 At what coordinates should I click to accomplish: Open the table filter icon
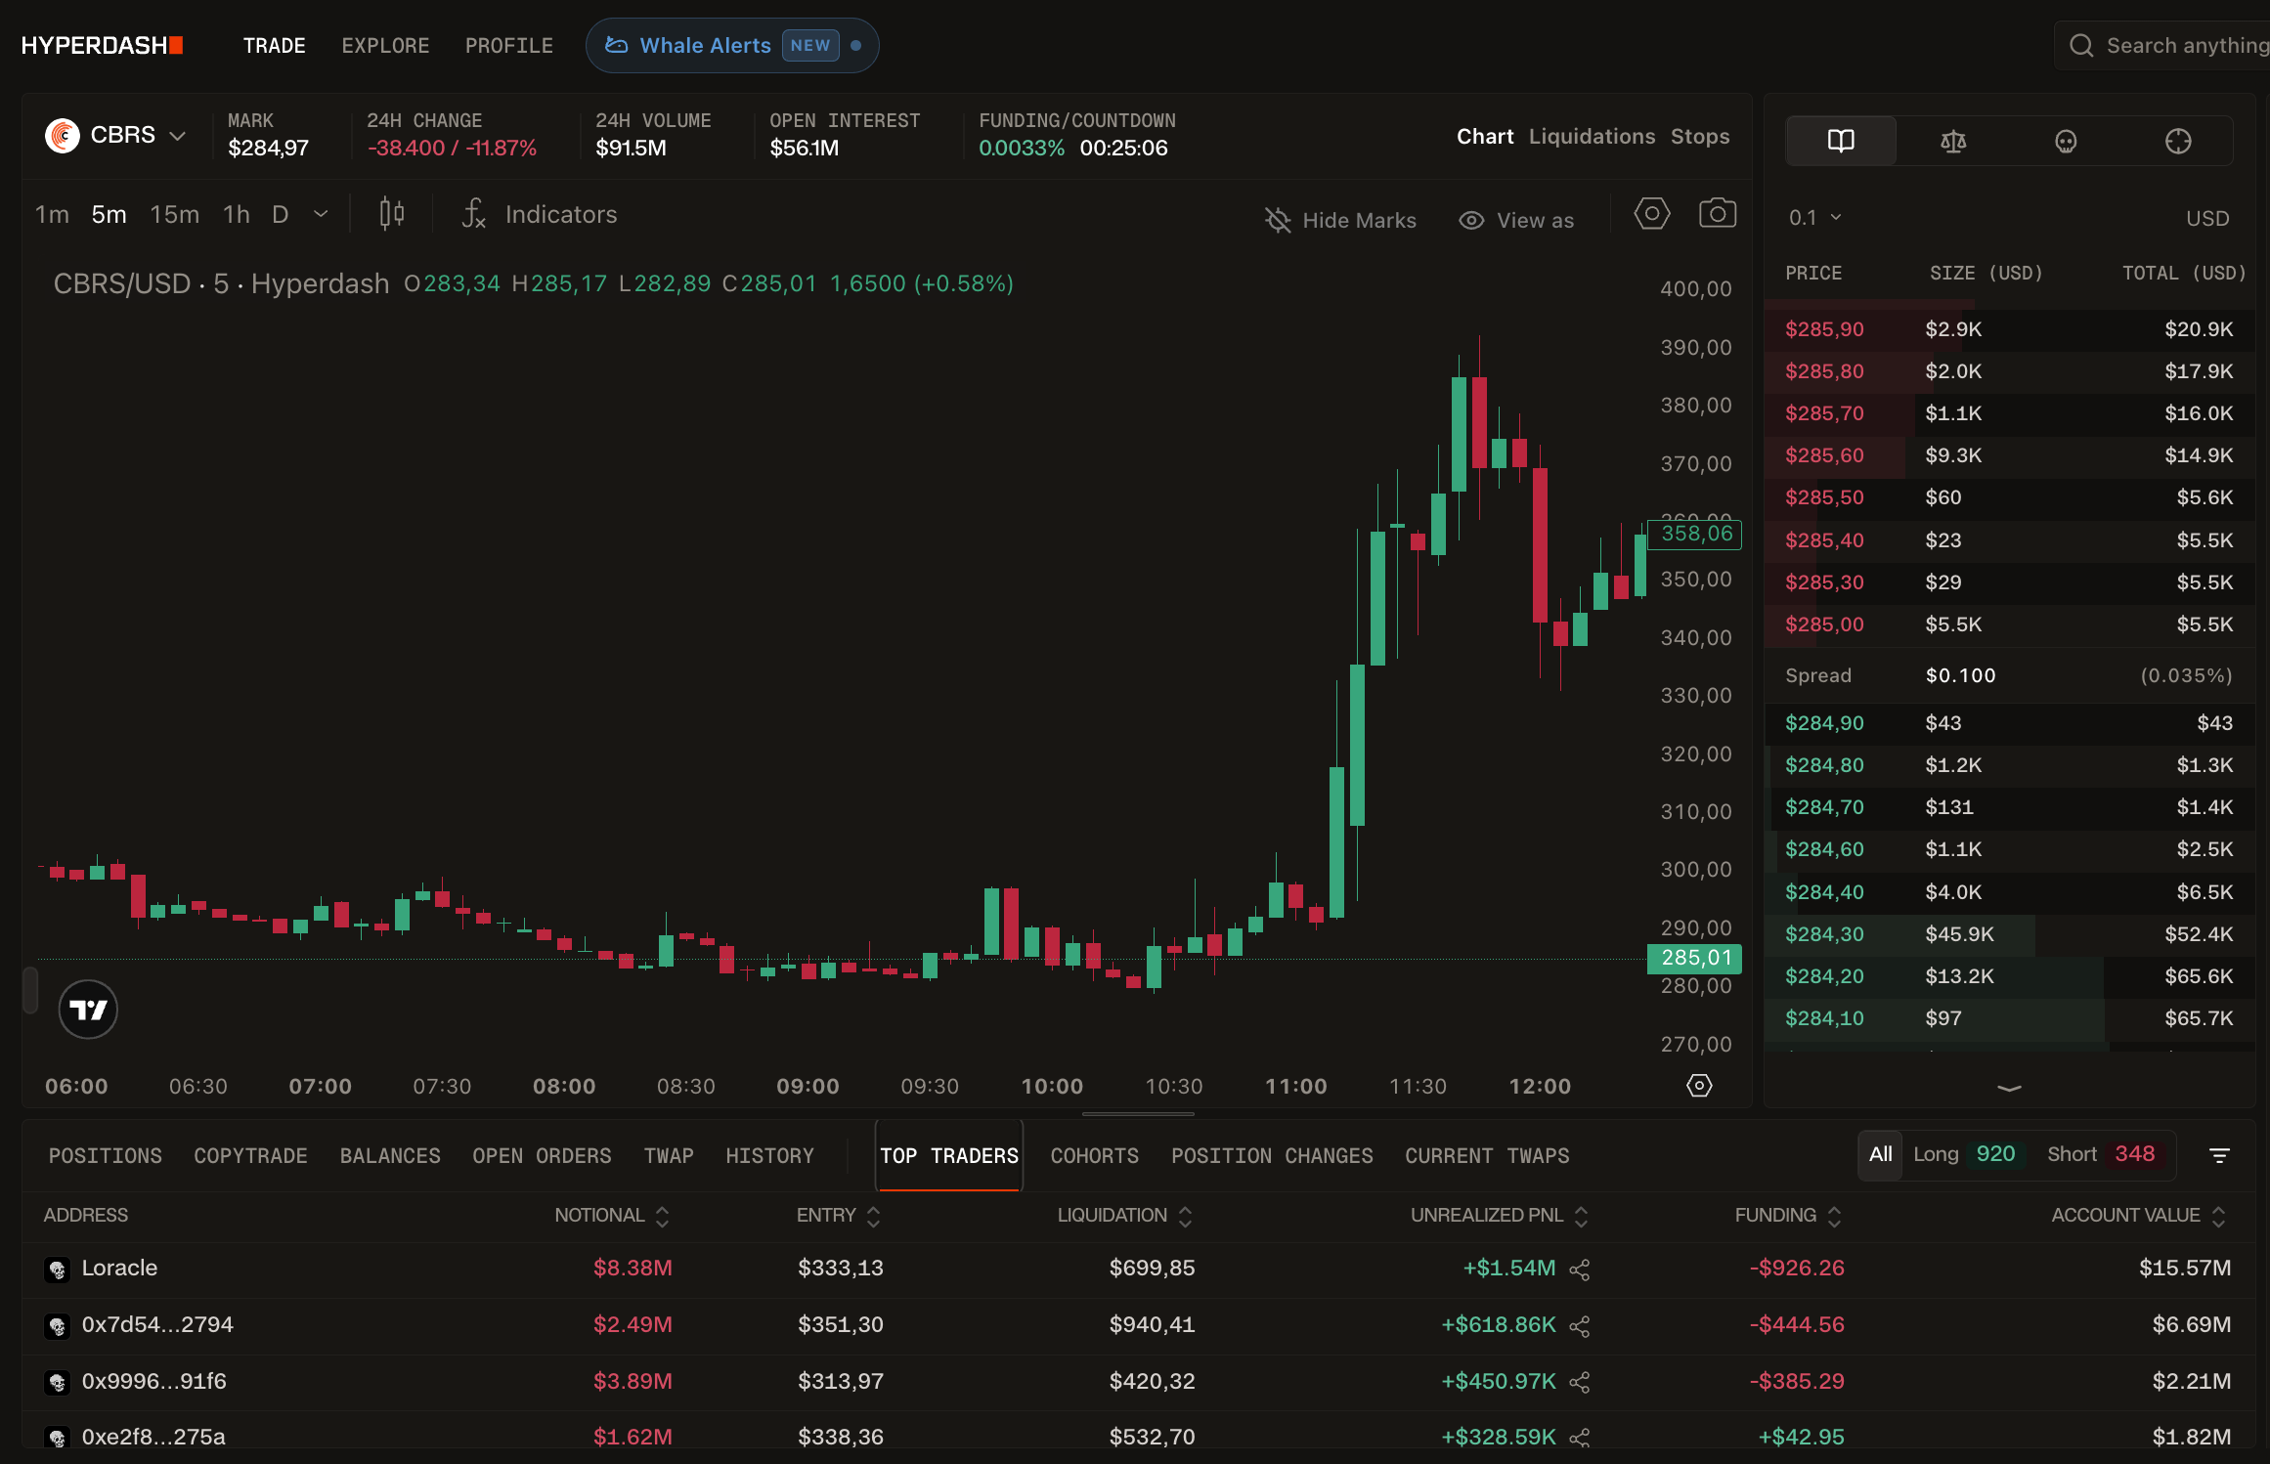pyautogui.click(x=2219, y=1155)
